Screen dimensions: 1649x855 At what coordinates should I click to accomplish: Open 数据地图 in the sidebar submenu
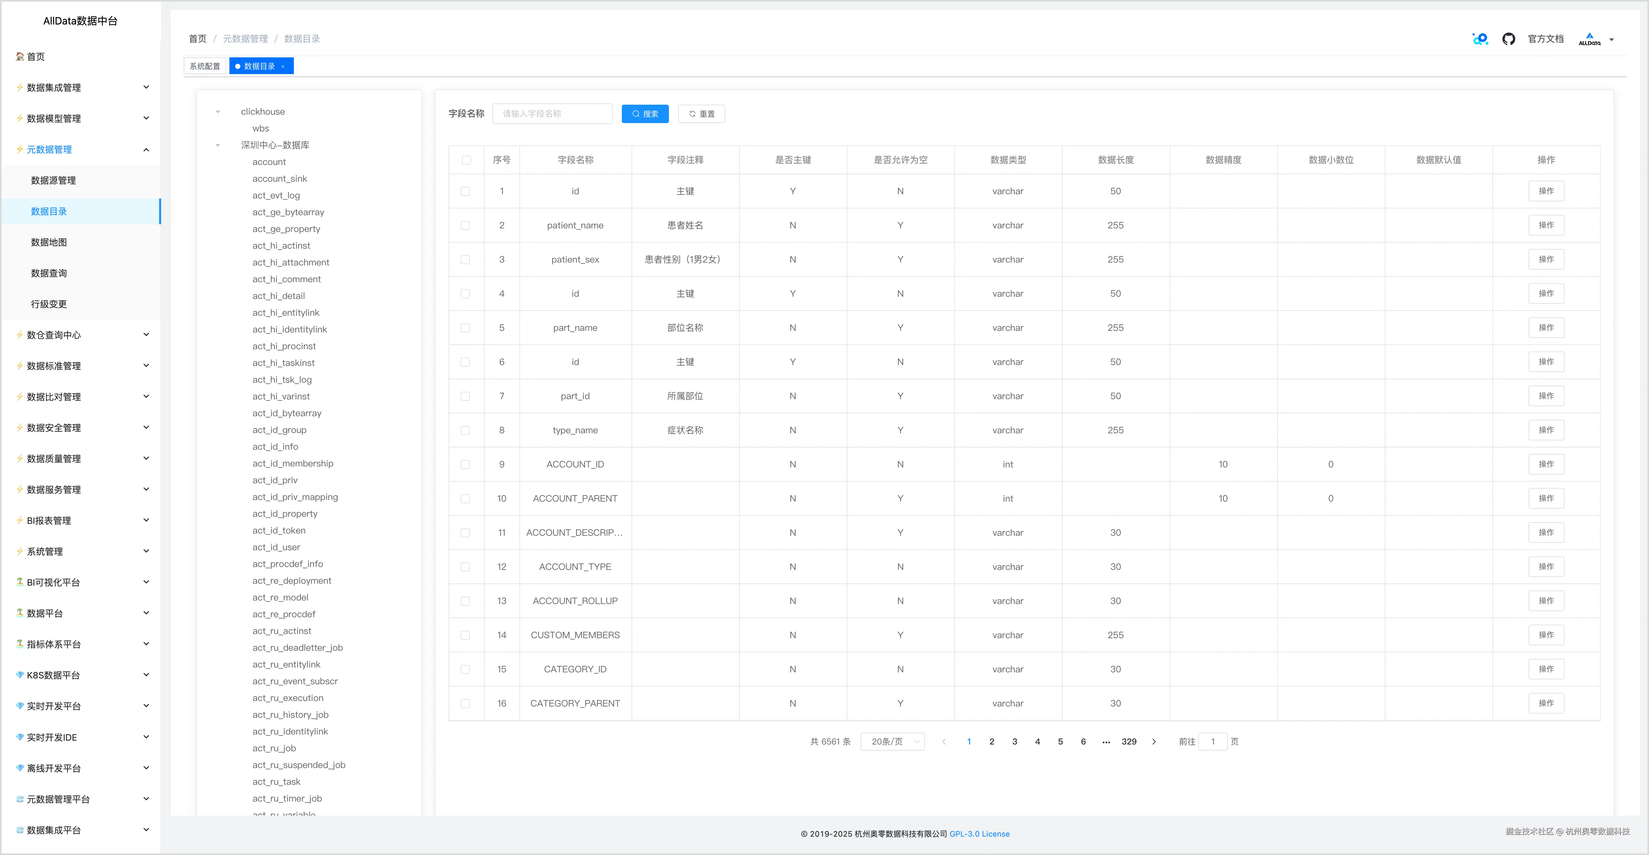pyautogui.click(x=49, y=243)
